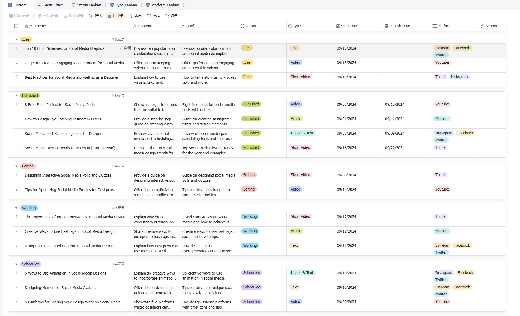Open view configuration (视图配置)
The width and height of the screenshot is (520, 316).
(74, 16)
